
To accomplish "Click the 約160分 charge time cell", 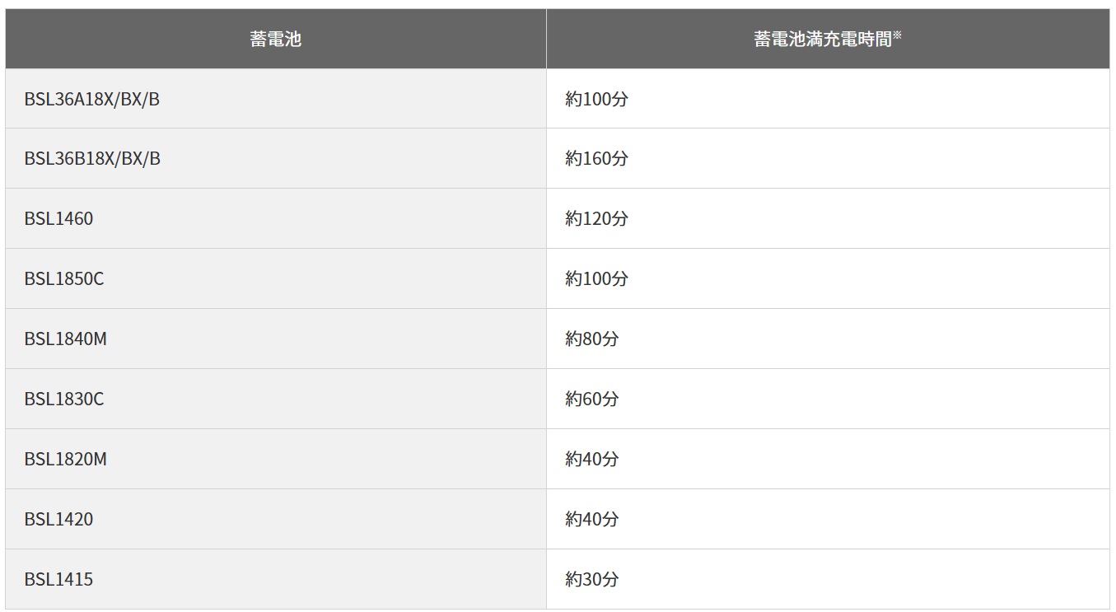I will tap(596, 158).
